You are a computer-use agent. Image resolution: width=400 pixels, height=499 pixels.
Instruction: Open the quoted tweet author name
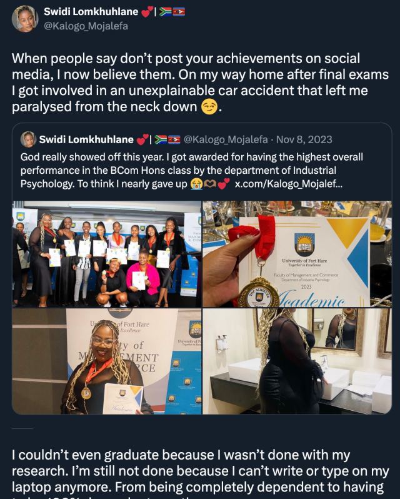(x=86, y=139)
